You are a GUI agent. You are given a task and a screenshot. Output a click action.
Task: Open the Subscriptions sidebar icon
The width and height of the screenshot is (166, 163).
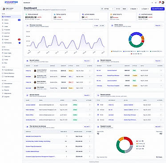click(3, 83)
